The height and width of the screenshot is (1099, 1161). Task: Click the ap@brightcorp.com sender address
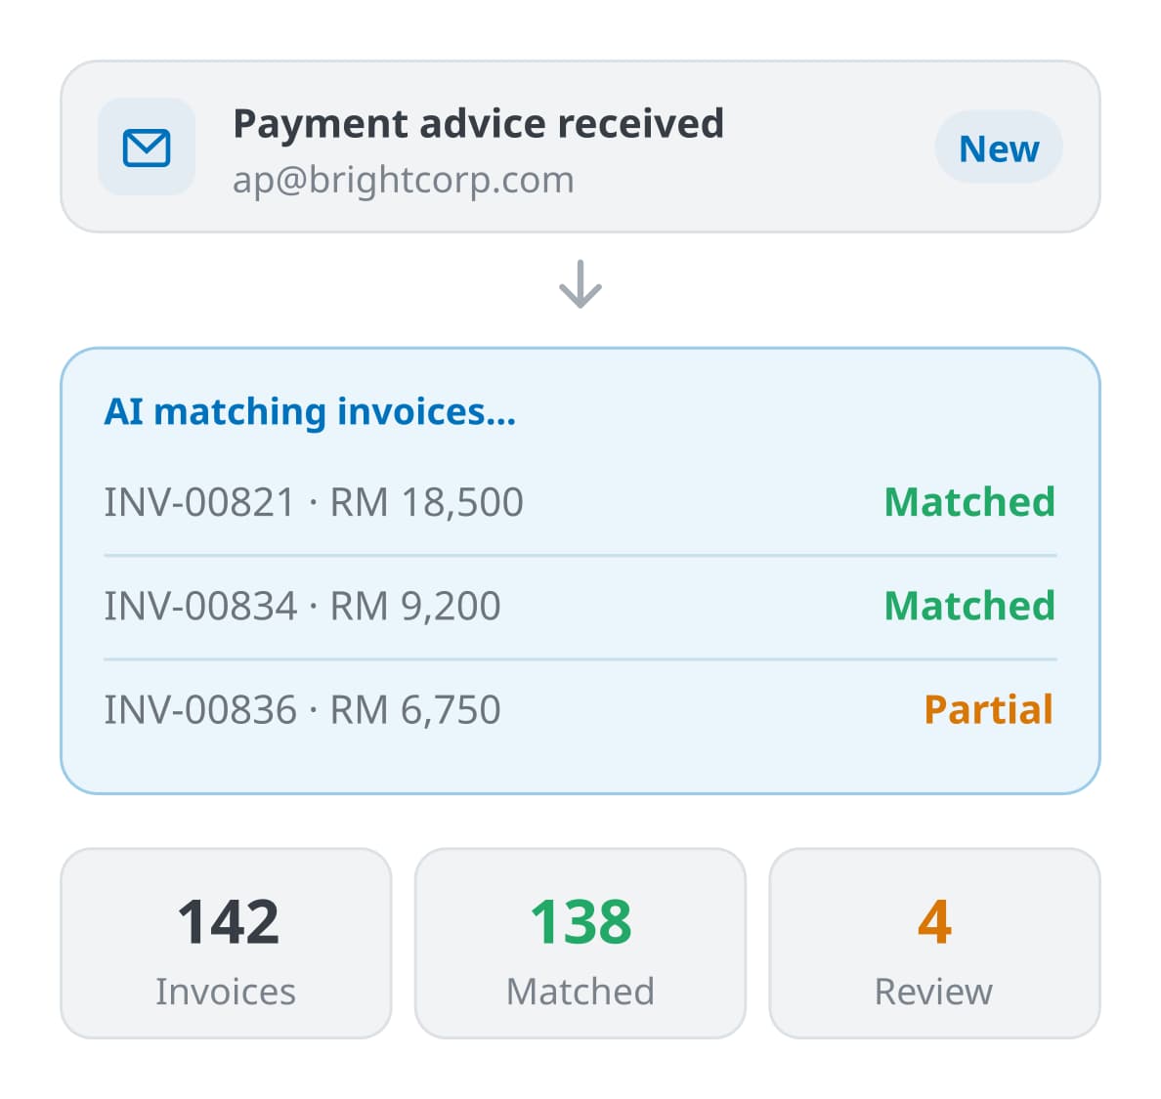tap(404, 180)
